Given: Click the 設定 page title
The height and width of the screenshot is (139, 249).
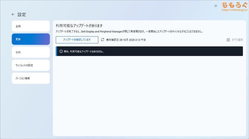Looking at the screenshot, I should 22,14.
